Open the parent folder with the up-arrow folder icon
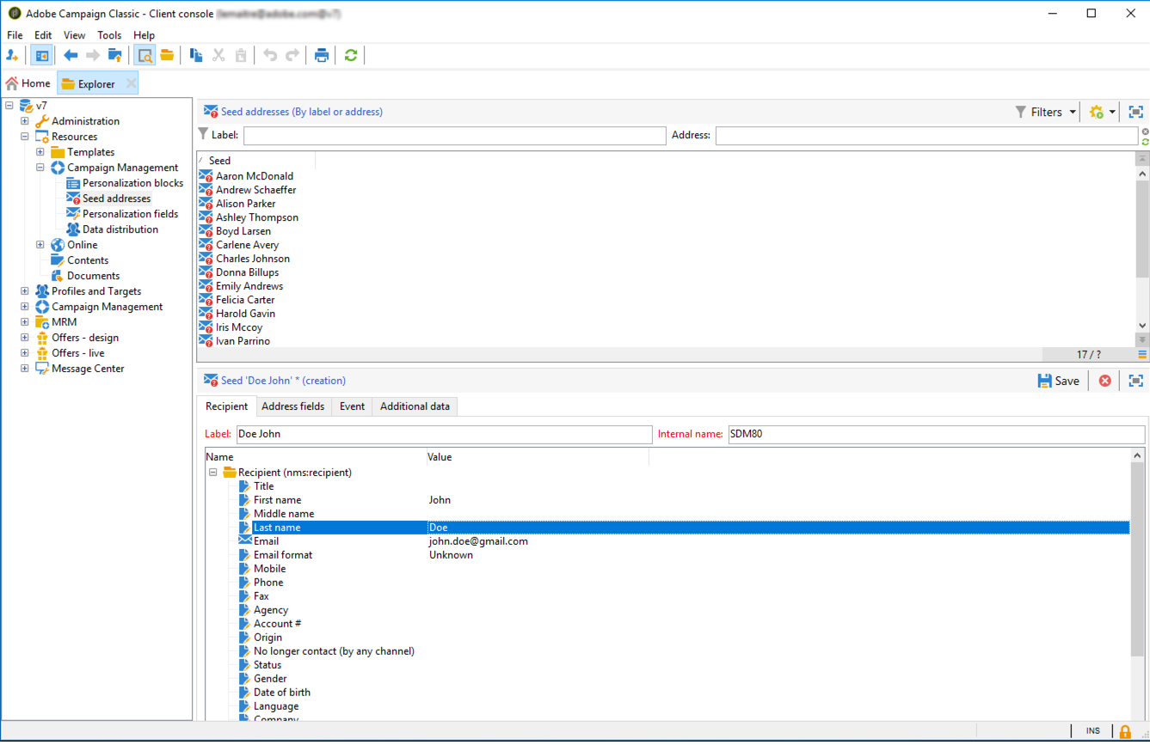 click(x=114, y=56)
